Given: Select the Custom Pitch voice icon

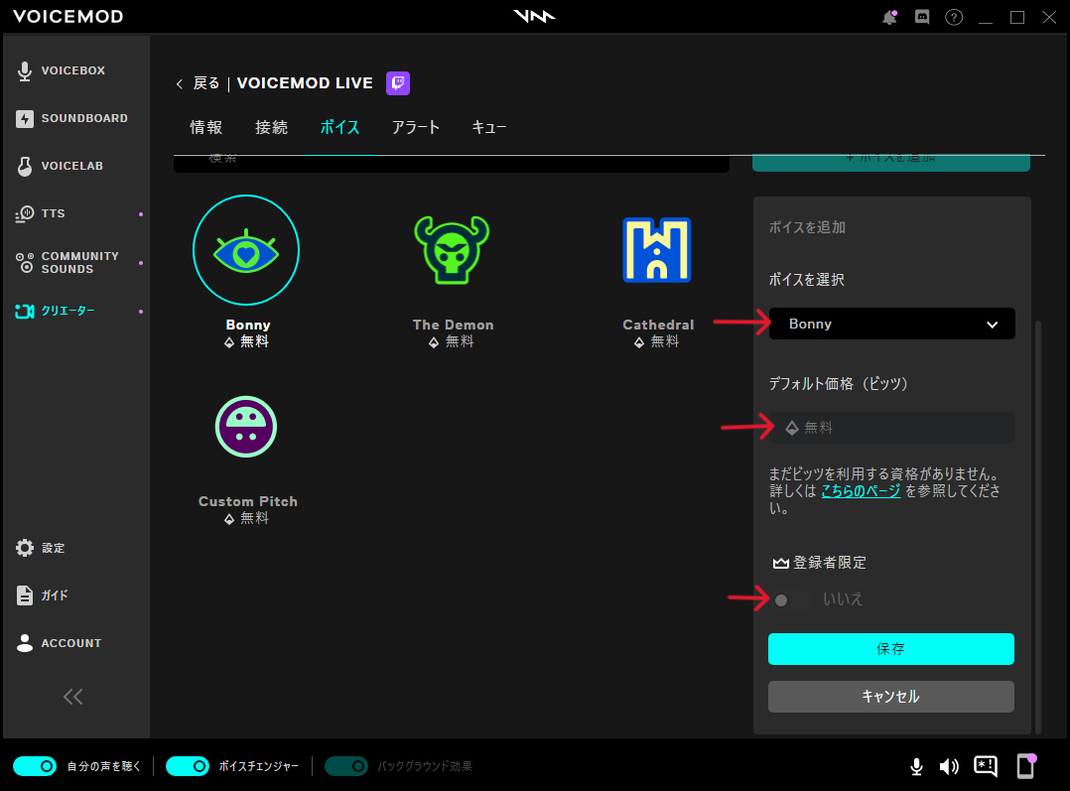Looking at the screenshot, I should [246, 427].
